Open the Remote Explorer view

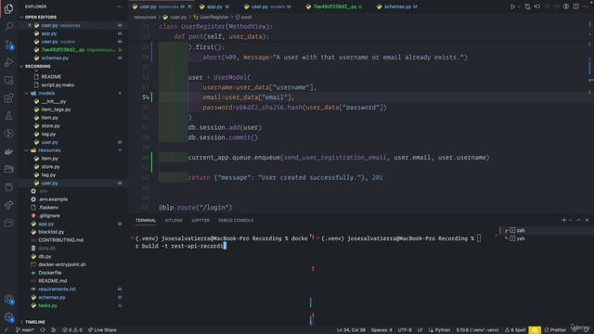[x=8, y=81]
